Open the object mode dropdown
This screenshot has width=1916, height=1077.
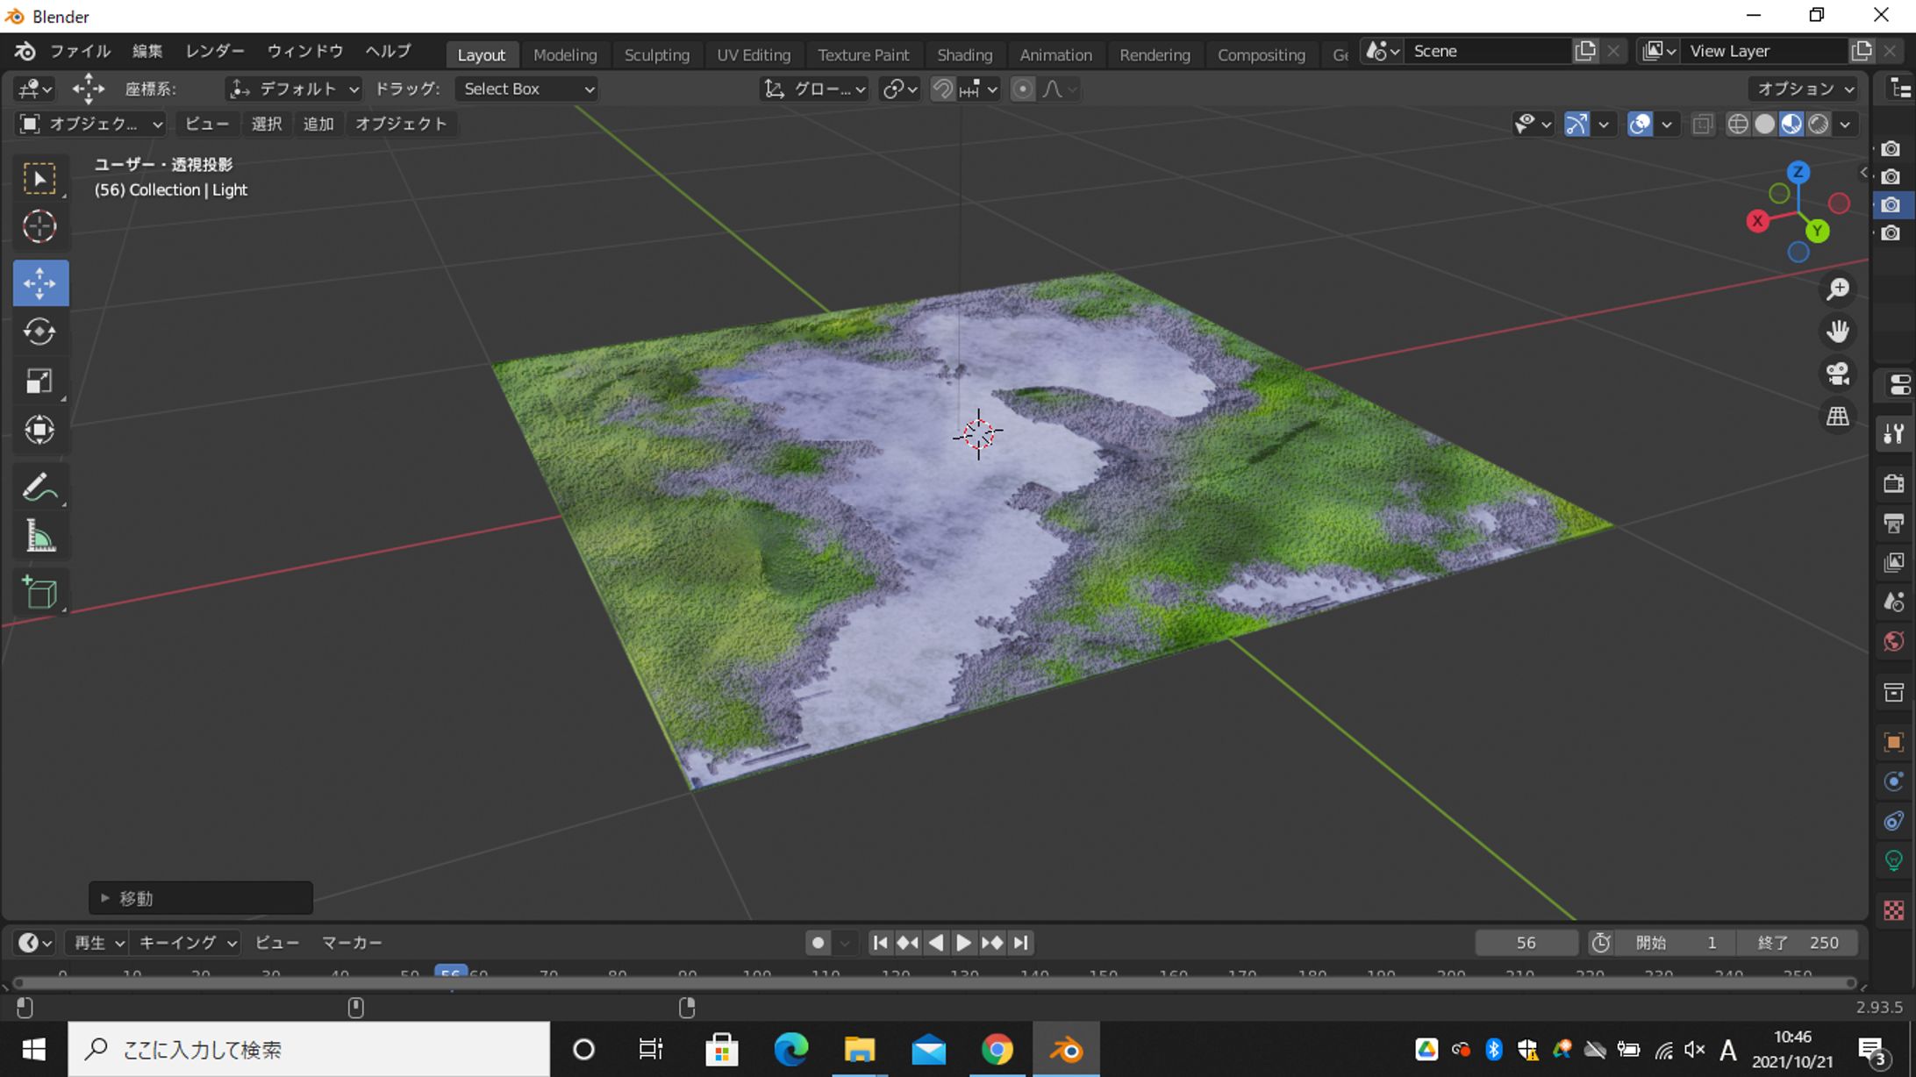[x=90, y=124]
